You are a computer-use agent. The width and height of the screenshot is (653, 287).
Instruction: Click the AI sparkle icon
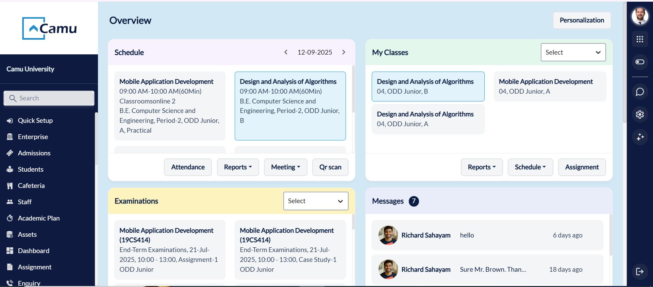click(x=640, y=137)
